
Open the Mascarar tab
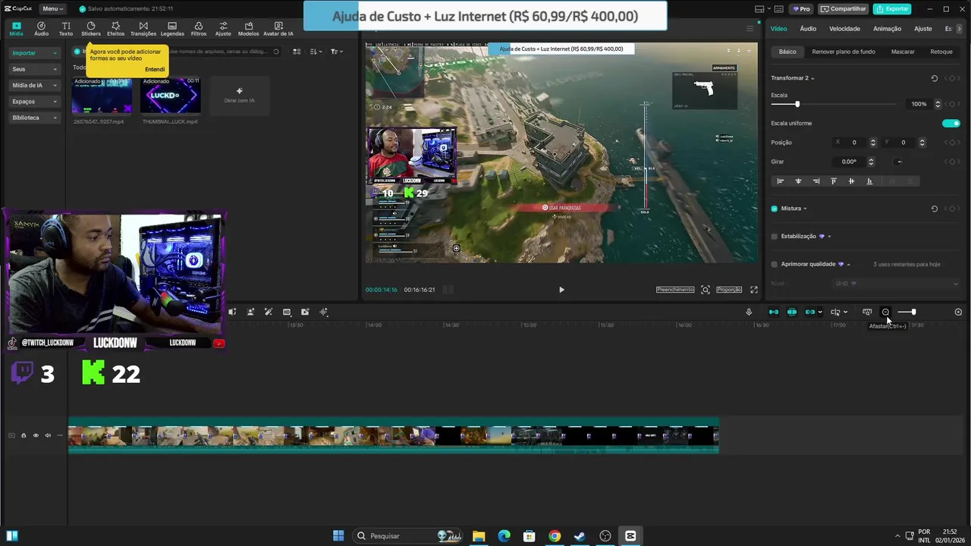coord(903,52)
